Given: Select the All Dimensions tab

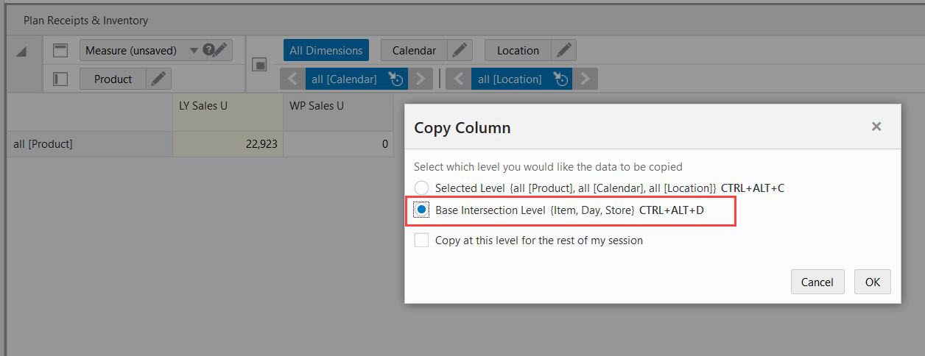Looking at the screenshot, I should tap(326, 50).
